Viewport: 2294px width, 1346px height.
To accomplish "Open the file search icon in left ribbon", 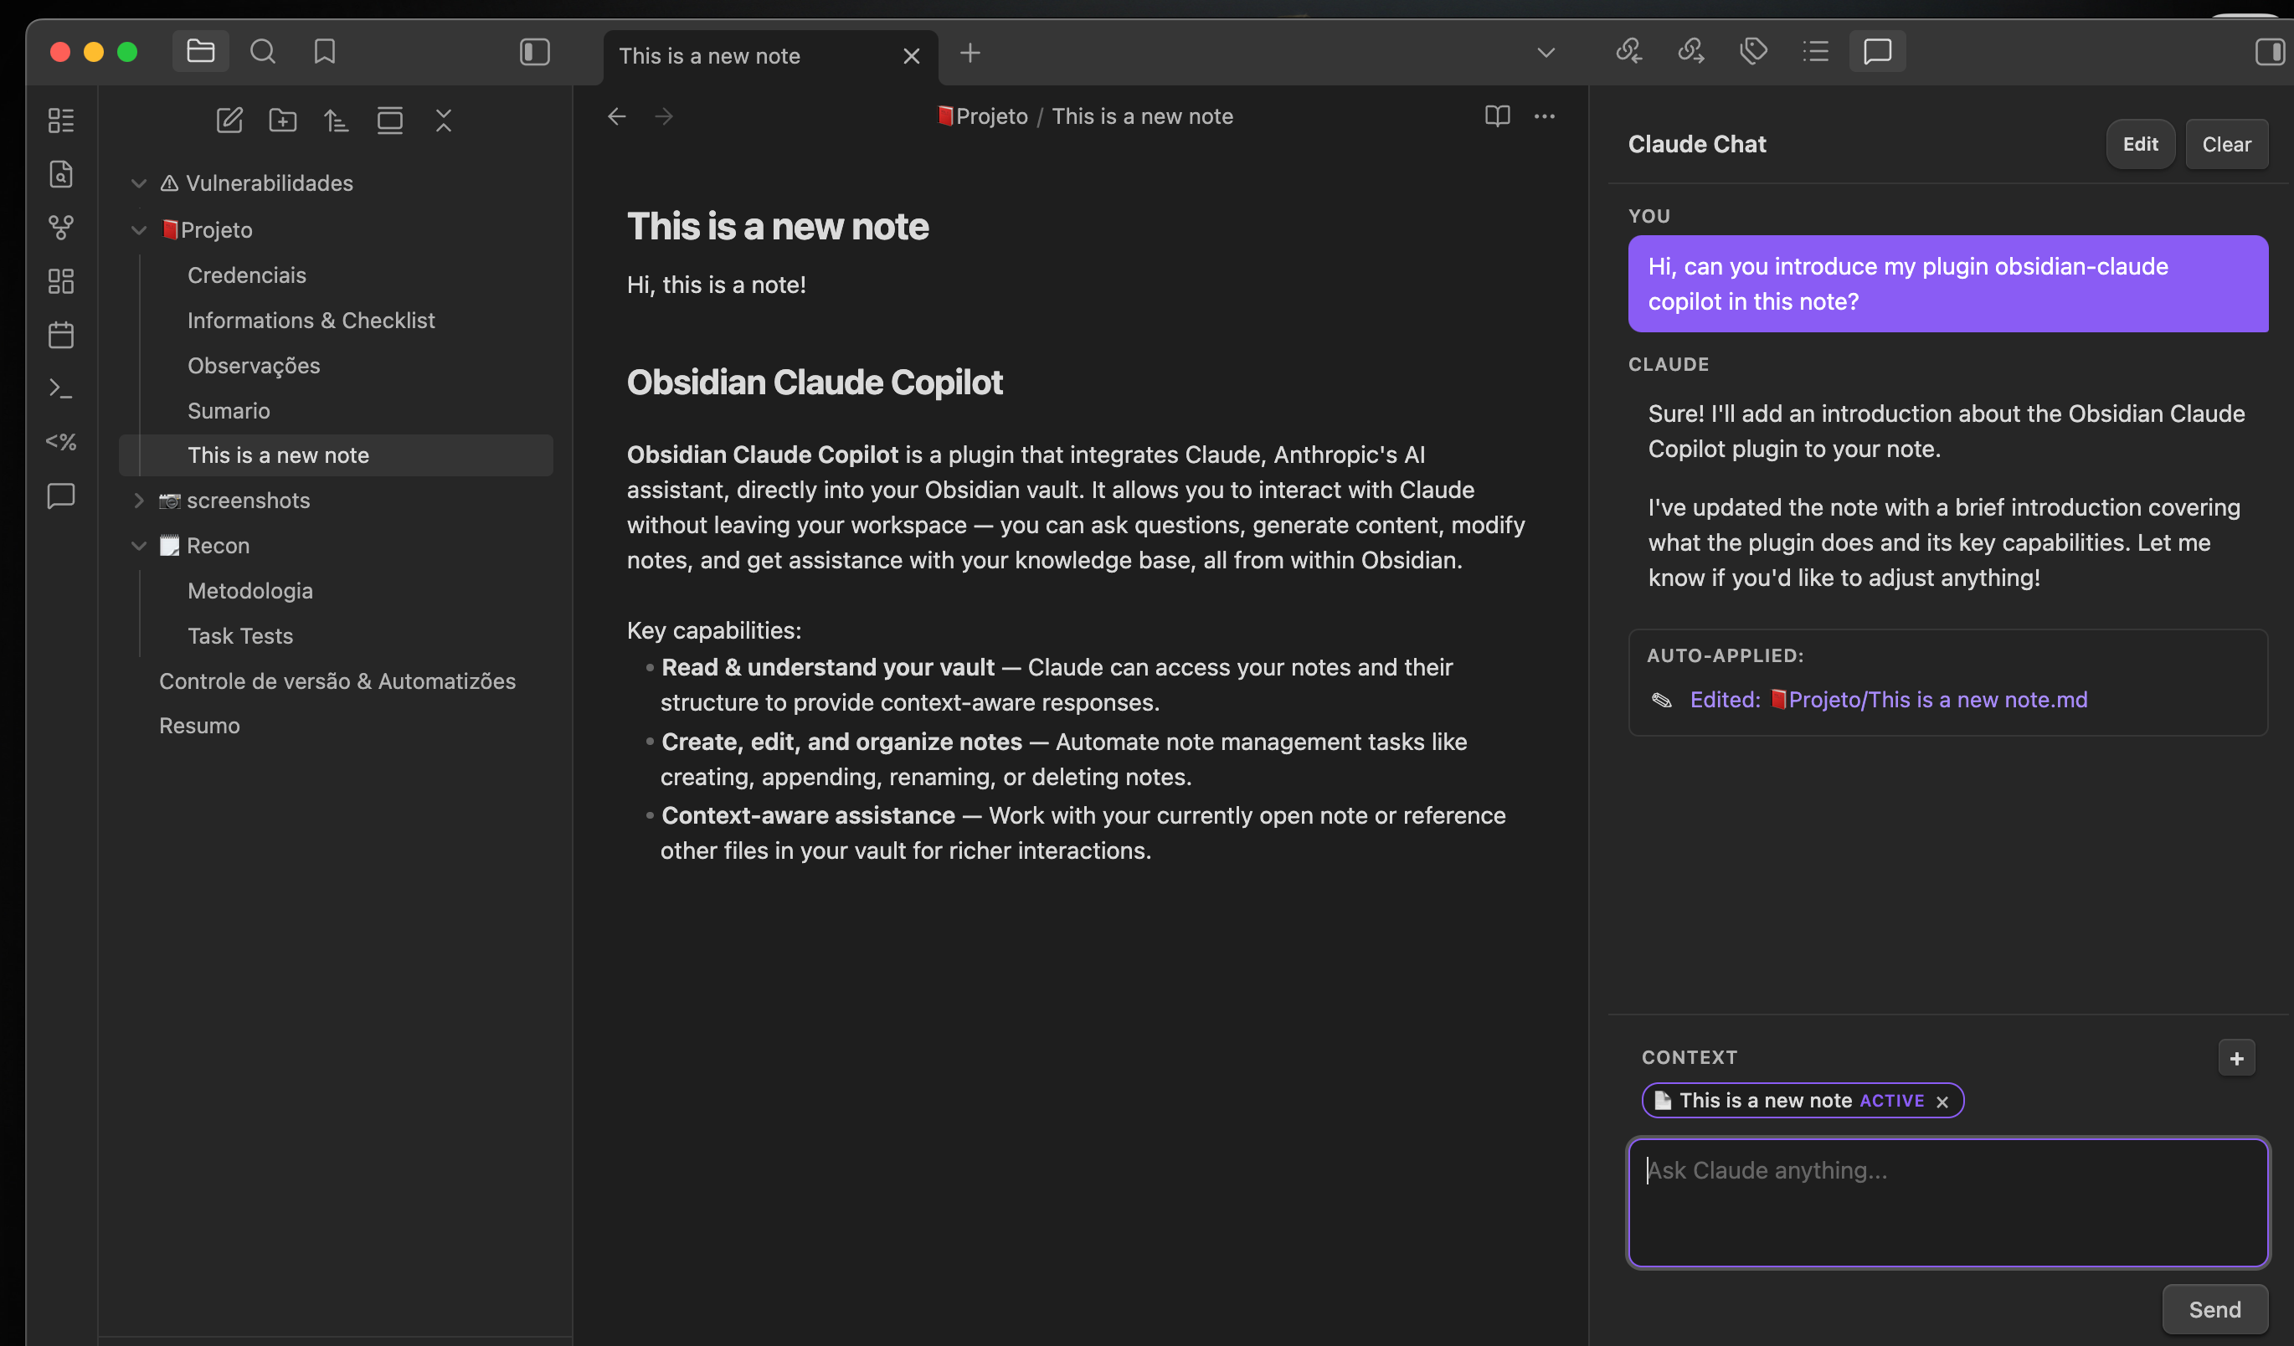I will 61,174.
